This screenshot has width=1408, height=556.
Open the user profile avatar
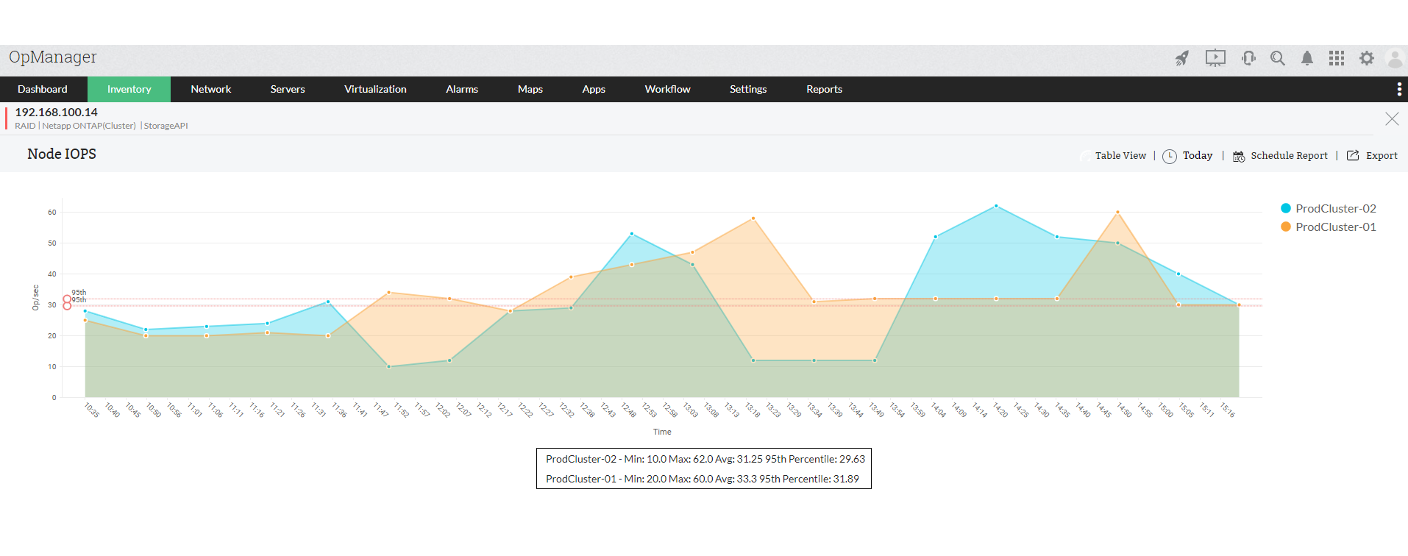tap(1395, 58)
